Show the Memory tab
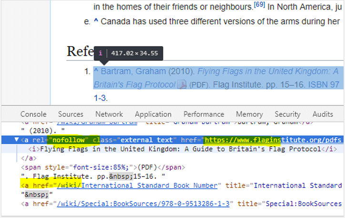This screenshot has width=345, height=218. tap(249, 114)
